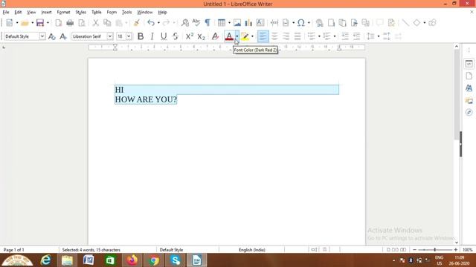
Task: Click the Clone Formatting paintbrush icon
Action: [x=137, y=23]
